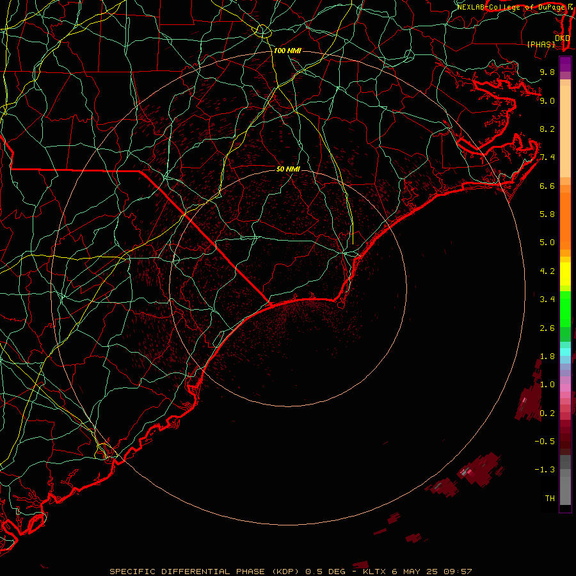This screenshot has width=576, height=576.
Task: Select the -1.3 scale value
Action: pyautogui.click(x=545, y=470)
